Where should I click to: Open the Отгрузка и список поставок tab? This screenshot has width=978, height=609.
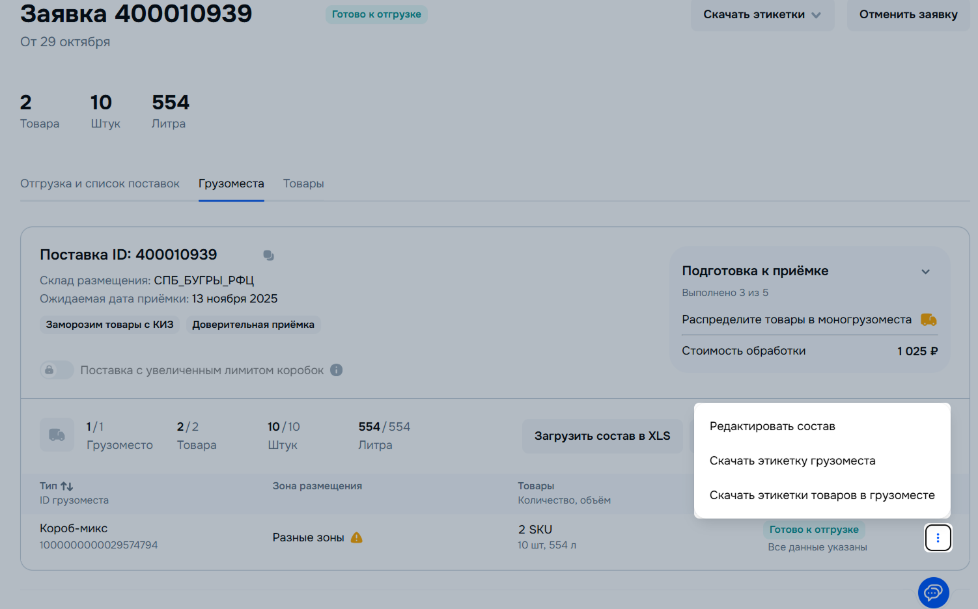pos(100,183)
